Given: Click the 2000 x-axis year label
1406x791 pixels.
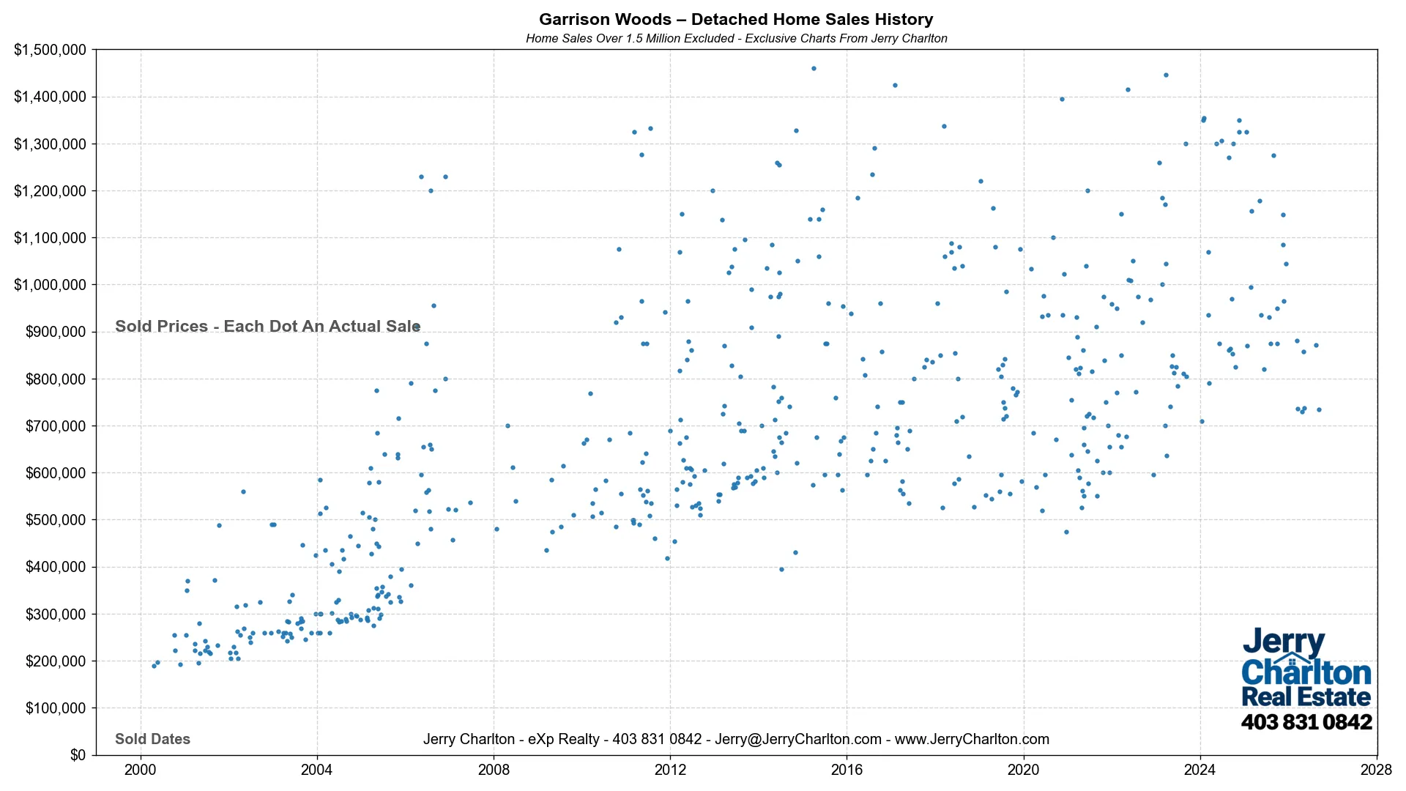Looking at the screenshot, I should click(141, 770).
